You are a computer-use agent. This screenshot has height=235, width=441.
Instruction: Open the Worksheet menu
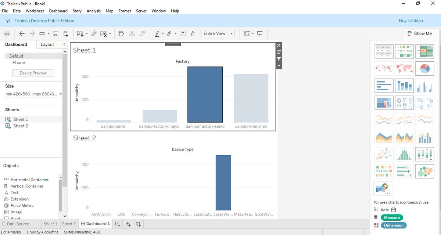(35, 11)
